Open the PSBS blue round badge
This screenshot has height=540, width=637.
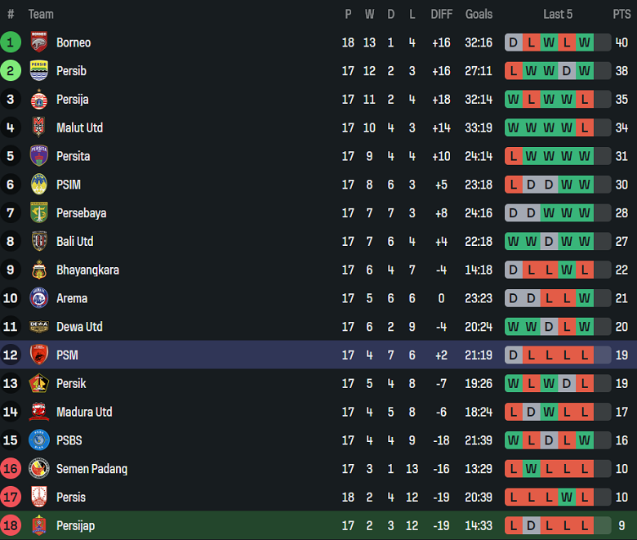click(x=39, y=440)
